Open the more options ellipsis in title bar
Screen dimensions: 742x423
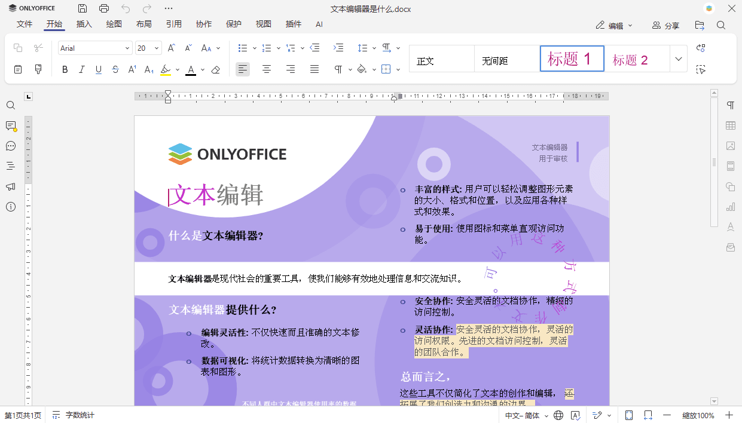coord(169,8)
